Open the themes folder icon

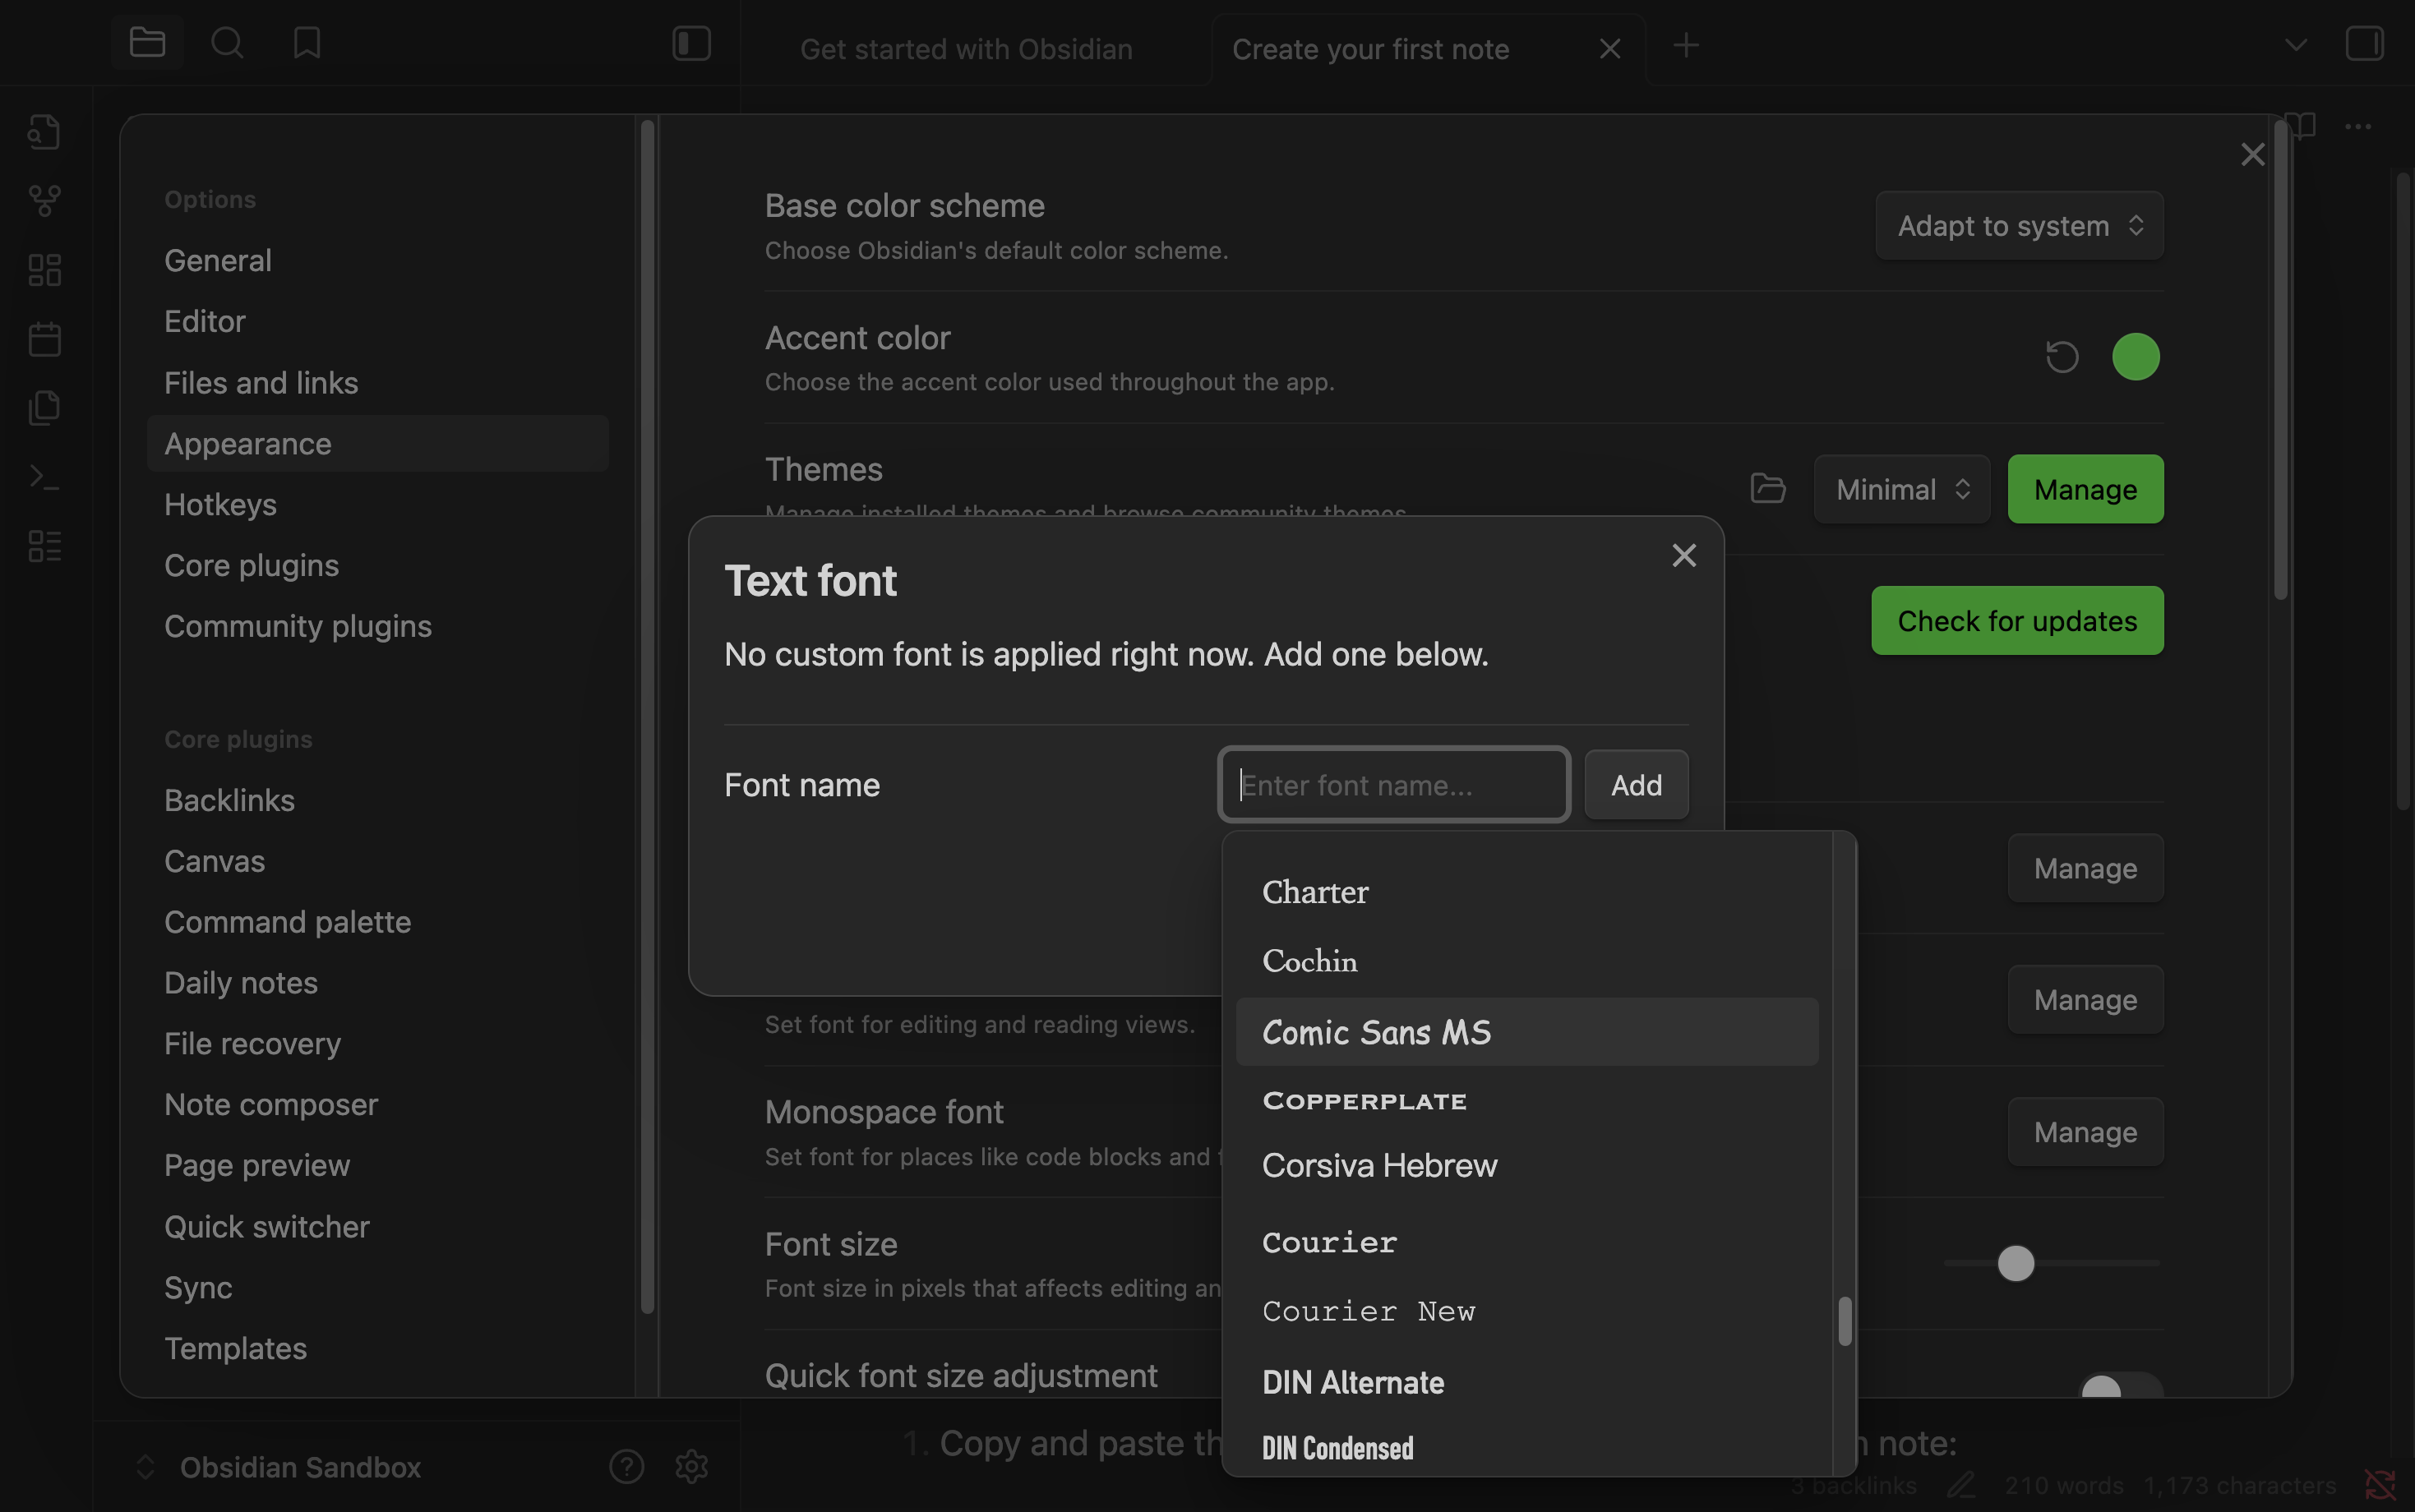[1767, 489]
